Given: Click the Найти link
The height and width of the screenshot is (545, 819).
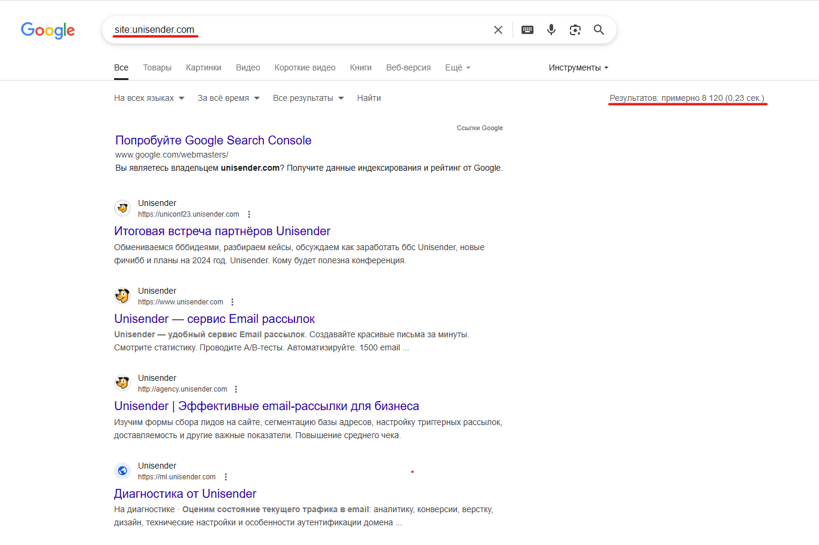Looking at the screenshot, I should (369, 98).
